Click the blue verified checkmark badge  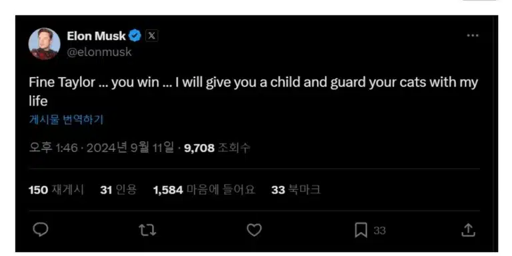click(x=135, y=36)
